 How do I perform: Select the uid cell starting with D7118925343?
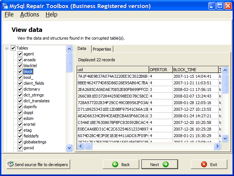pyautogui.click(x=113, y=109)
